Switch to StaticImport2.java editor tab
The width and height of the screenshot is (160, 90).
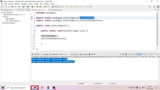click(x=55, y=10)
